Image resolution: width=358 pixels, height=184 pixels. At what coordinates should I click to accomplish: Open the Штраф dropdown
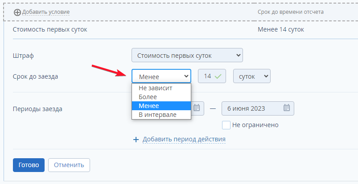click(187, 56)
